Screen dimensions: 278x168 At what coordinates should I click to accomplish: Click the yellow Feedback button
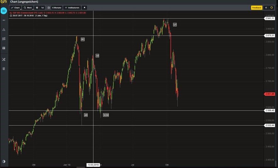click(257, 8)
